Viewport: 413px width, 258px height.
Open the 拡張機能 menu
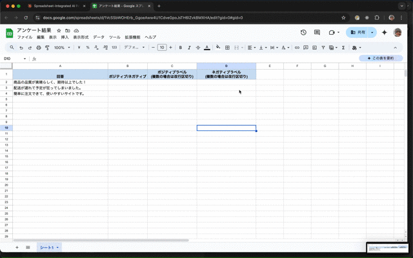pos(132,37)
